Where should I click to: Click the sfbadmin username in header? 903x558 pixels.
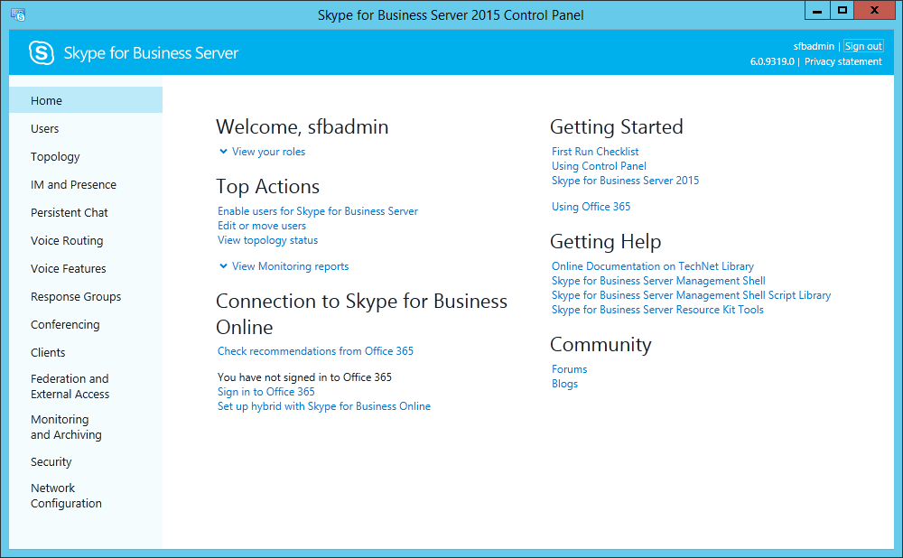click(814, 46)
